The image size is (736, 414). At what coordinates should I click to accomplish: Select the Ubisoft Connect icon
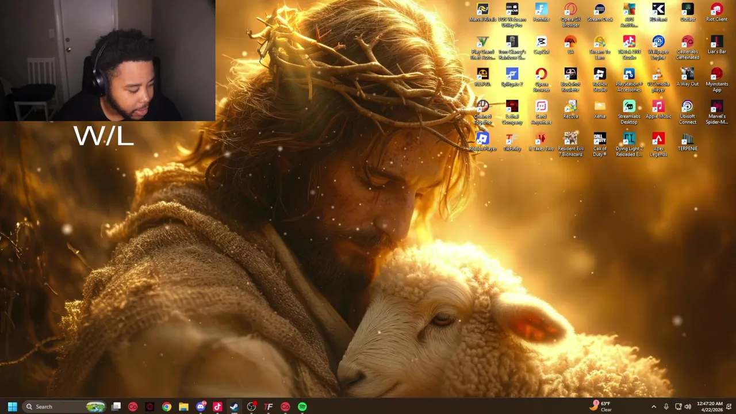[688, 112]
